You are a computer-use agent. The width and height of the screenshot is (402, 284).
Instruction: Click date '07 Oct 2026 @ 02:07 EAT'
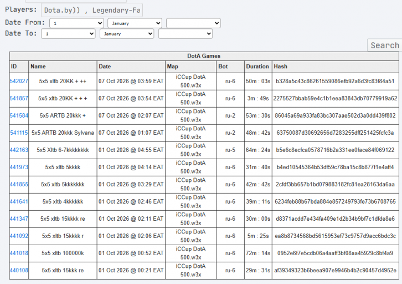pyautogui.click(x=131, y=115)
